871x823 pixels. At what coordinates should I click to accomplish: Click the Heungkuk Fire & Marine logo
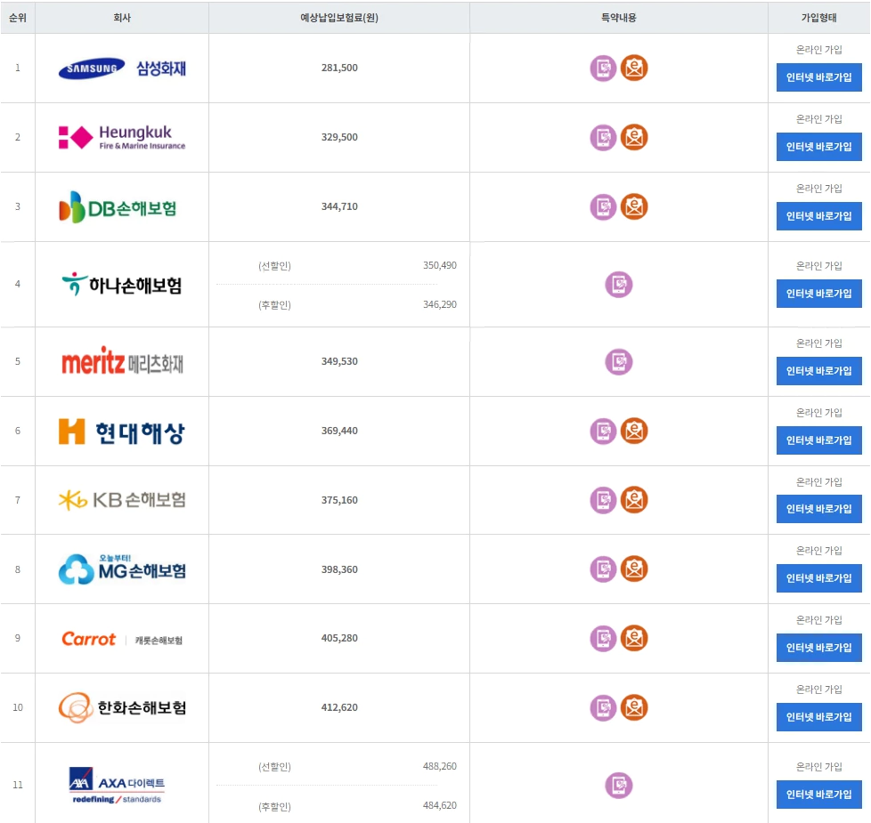pyautogui.click(x=122, y=138)
